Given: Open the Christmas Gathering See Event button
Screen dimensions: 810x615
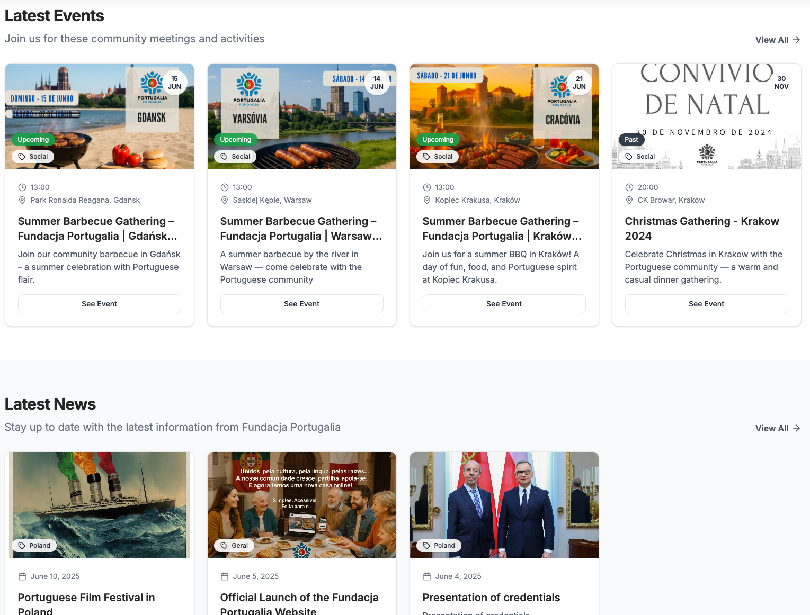Looking at the screenshot, I should [706, 304].
